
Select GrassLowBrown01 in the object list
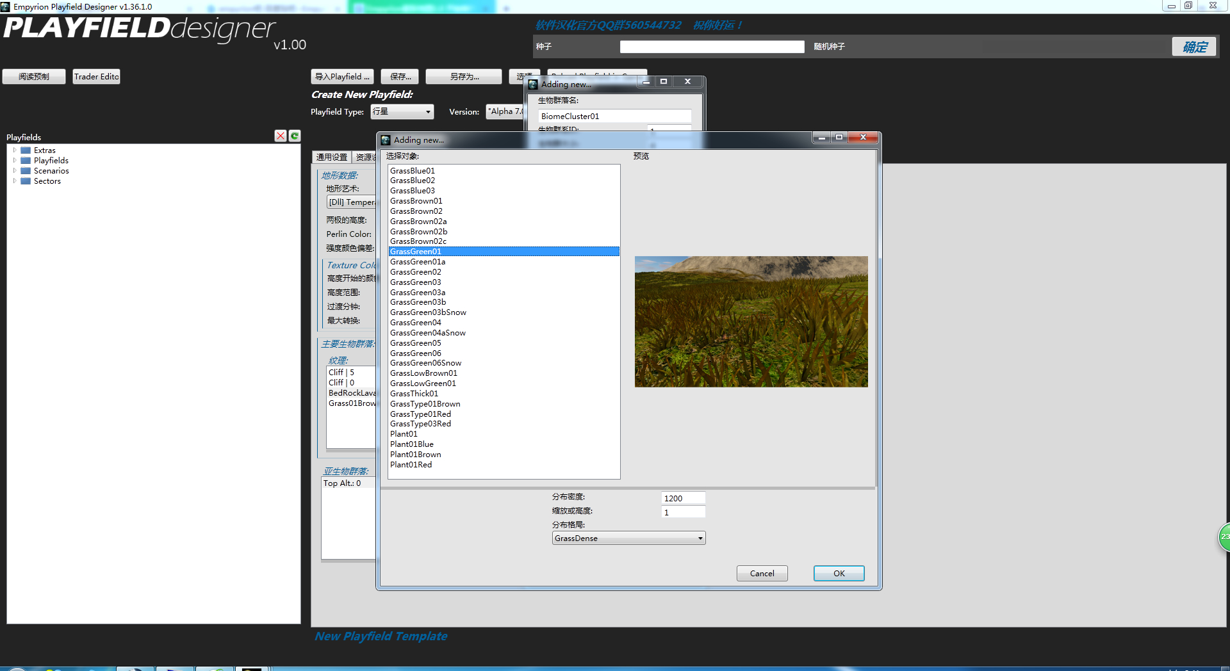[504, 373]
